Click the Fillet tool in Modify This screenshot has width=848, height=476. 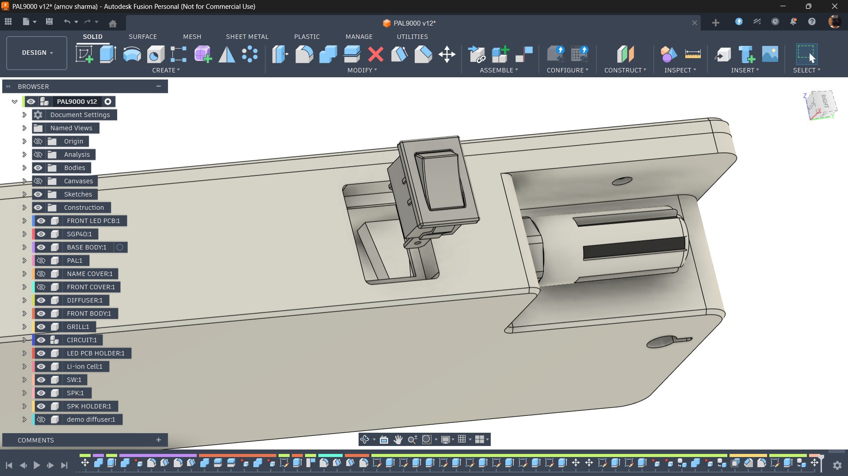304,54
